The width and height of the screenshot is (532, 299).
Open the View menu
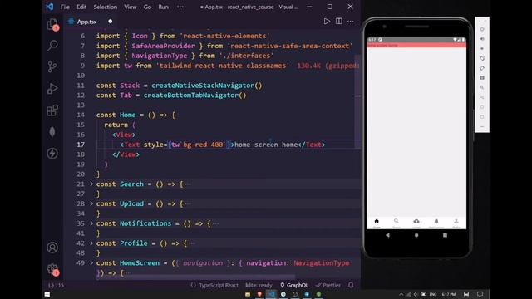point(130,7)
